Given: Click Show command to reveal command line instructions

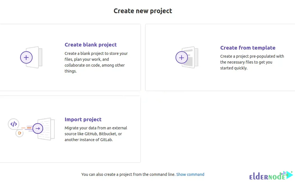Looking at the screenshot, I should tap(190, 174).
